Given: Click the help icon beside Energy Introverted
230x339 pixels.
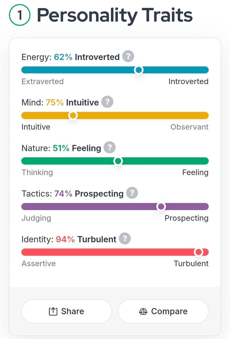Looking at the screenshot, I should [x=128, y=56].
